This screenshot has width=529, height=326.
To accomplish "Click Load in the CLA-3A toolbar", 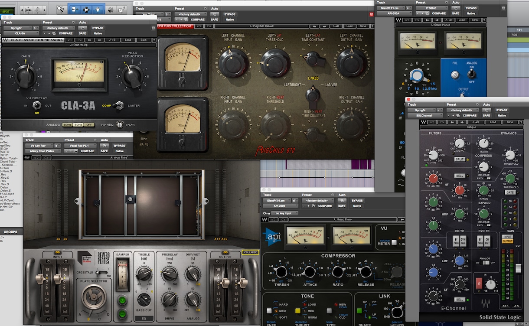I will pyautogui.click(x=128, y=40).
